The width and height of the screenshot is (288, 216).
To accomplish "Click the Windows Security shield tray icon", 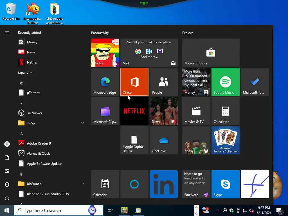I will point(231,210).
